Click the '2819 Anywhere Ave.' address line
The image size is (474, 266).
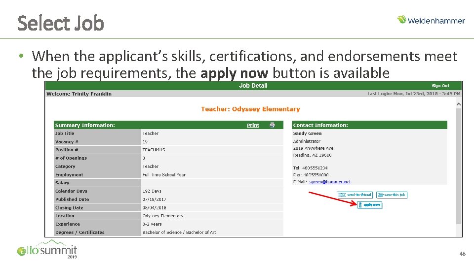point(314,148)
